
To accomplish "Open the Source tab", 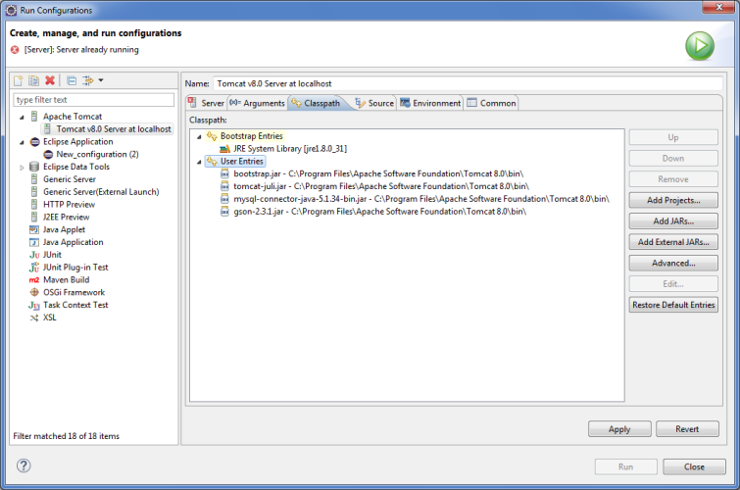I will click(x=374, y=103).
